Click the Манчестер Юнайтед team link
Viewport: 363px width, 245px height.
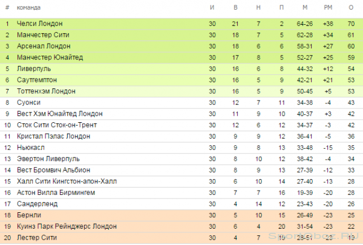50,57
